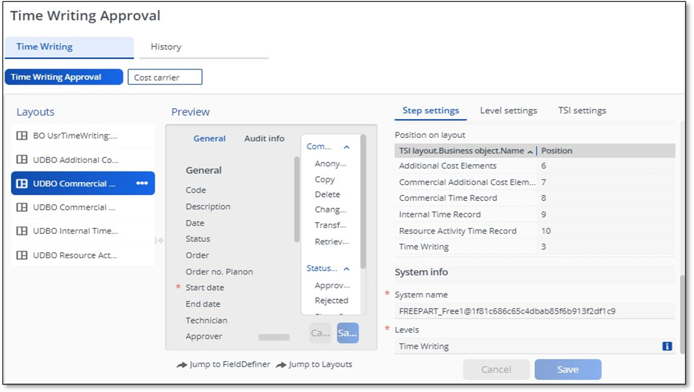Click the Transf... action in preview
Image resolution: width=694 pixels, height=392 pixels.
(x=330, y=225)
